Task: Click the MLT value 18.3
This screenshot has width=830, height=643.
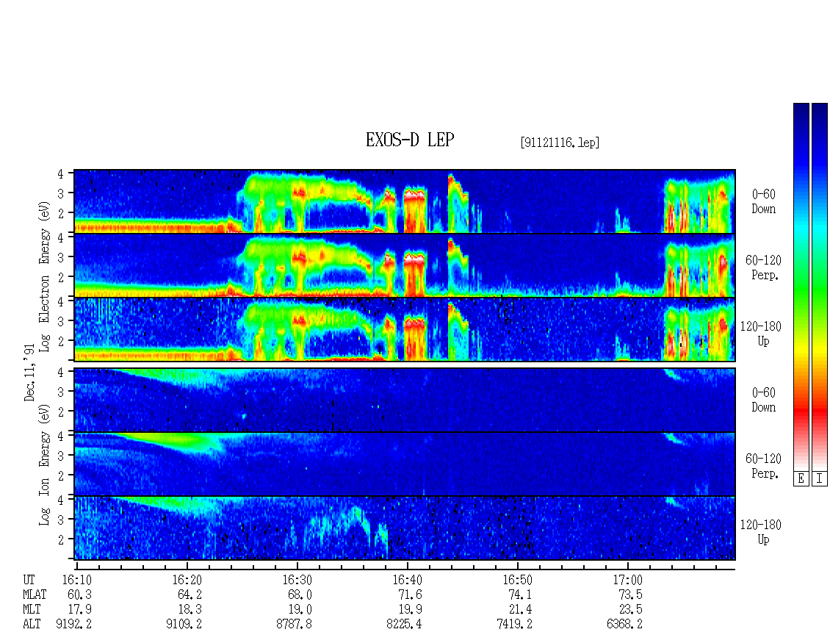Action: point(190,610)
